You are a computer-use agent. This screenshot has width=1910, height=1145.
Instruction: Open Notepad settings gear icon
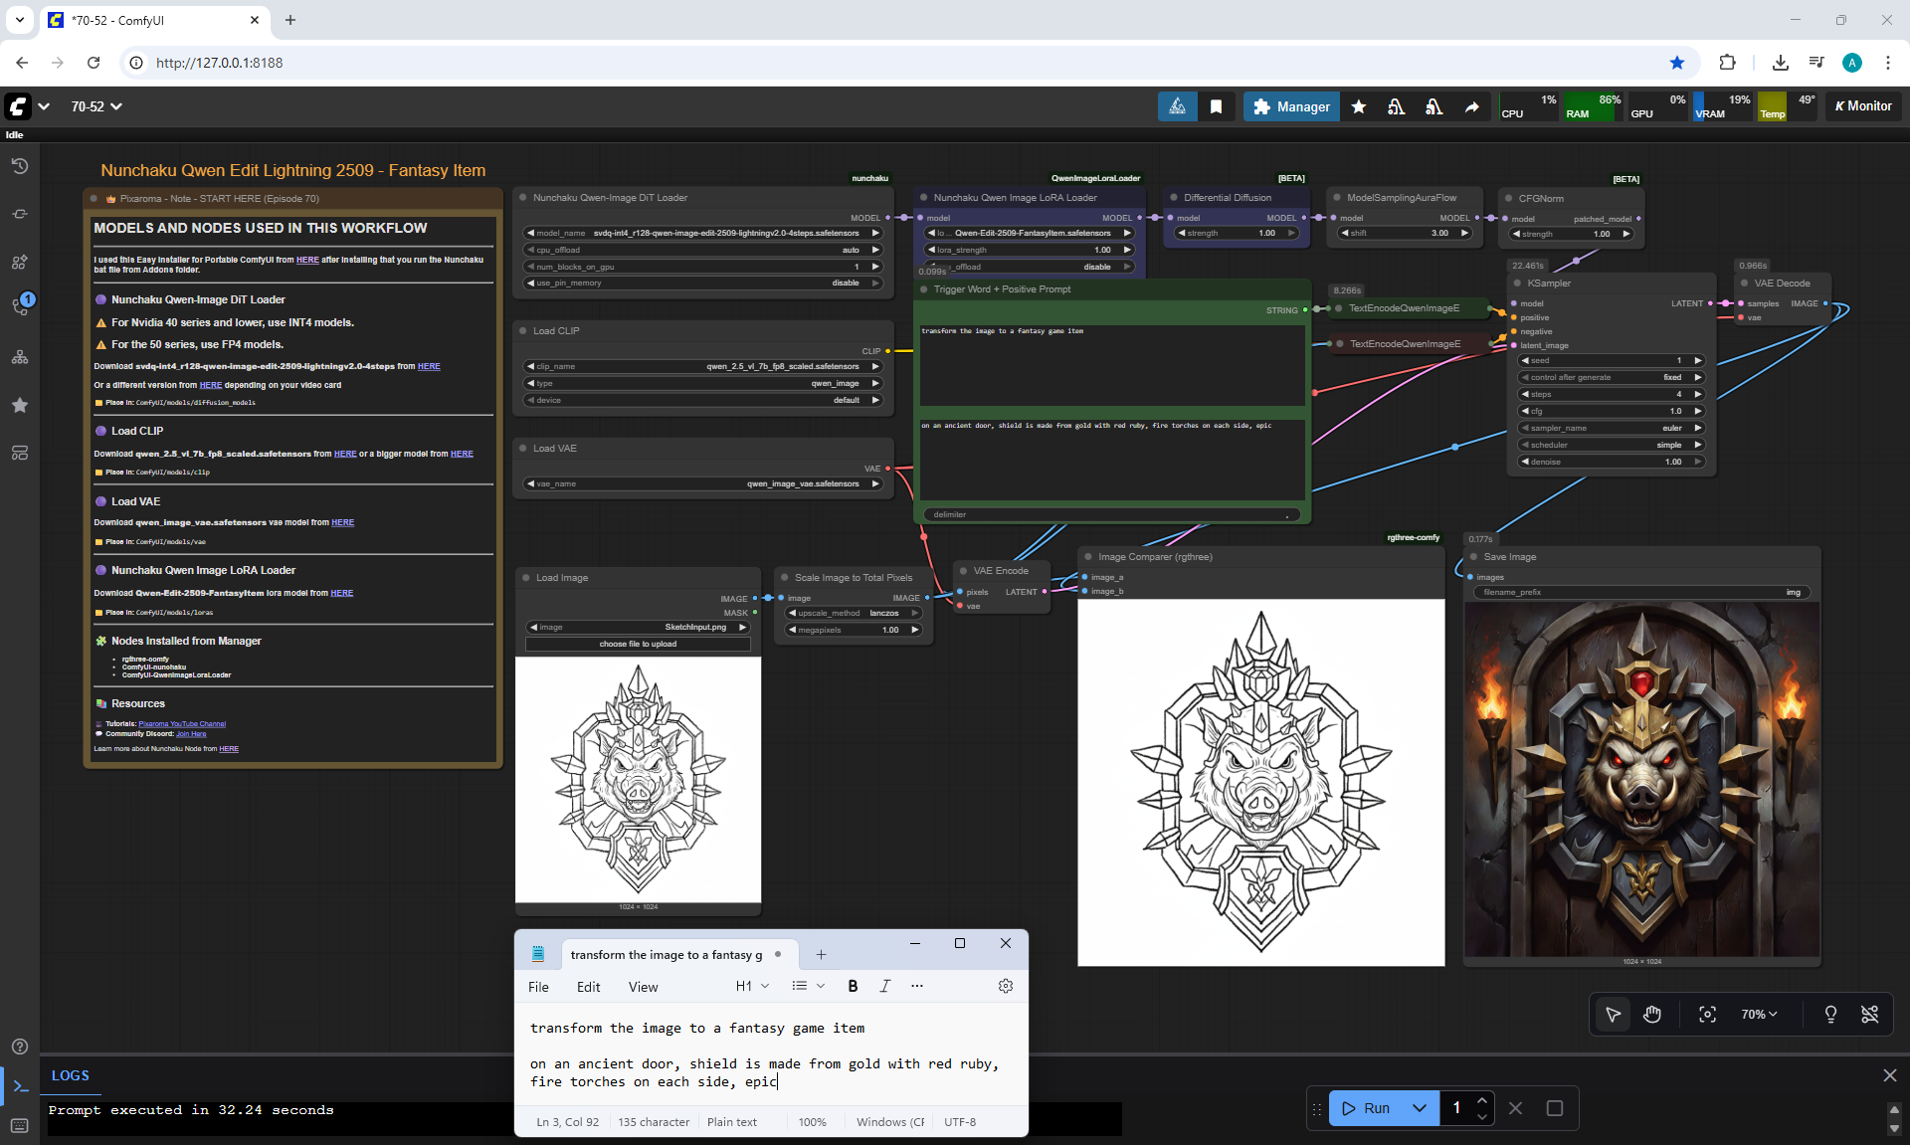click(x=1005, y=986)
